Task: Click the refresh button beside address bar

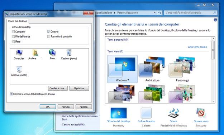Action: coord(159,13)
